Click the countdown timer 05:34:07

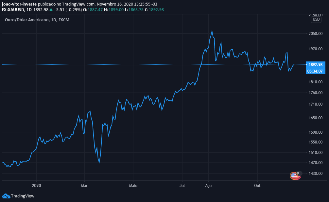pos(316,71)
